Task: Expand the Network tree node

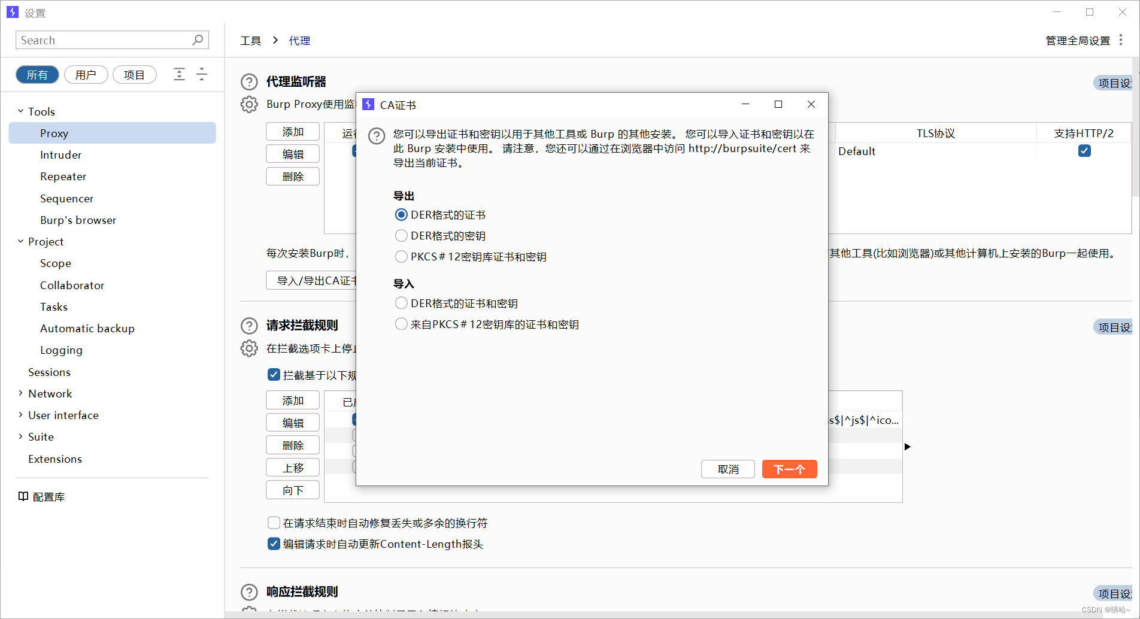Action: [x=20, y=393]
